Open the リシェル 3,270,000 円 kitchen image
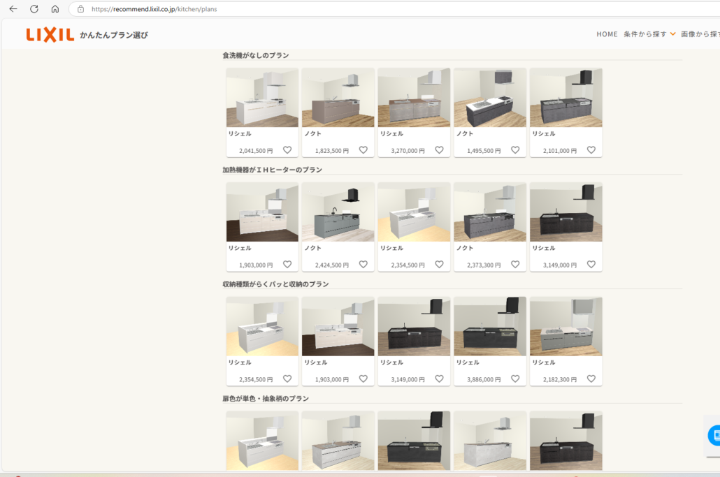Image resolution: width=720 pixels, height=477 pixels. 415,98
